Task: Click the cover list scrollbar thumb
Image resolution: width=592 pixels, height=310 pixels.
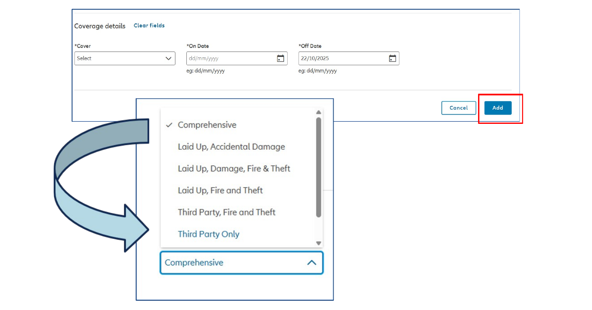Action: (319, 167)
